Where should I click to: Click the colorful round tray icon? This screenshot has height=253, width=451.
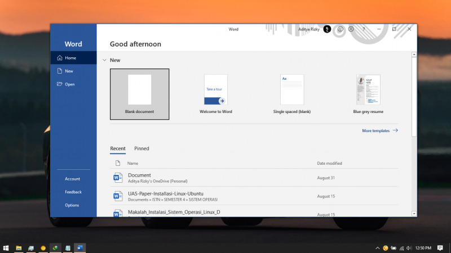(386, 248)
